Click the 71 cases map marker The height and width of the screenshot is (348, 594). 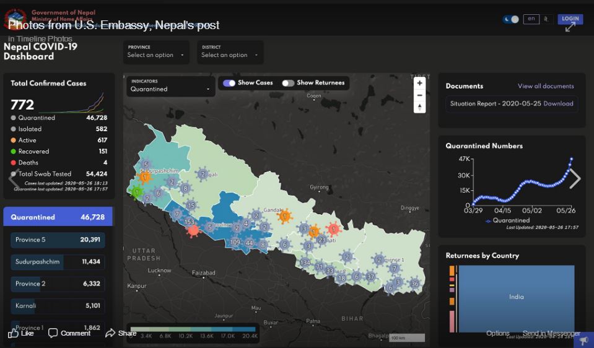coord(320,268)
